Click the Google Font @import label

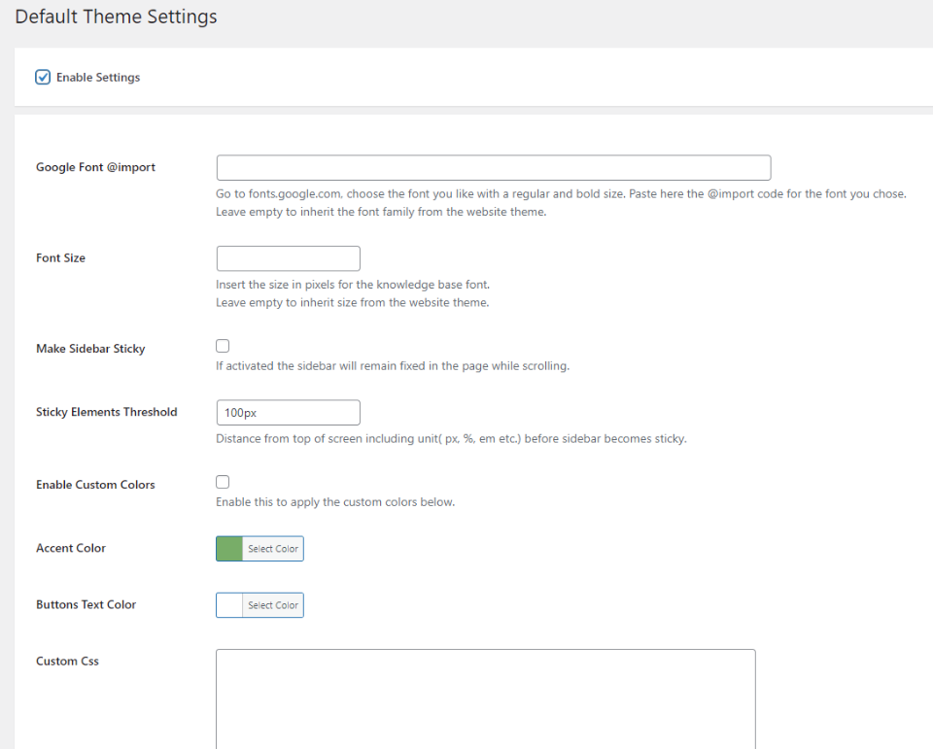[95, 167]
